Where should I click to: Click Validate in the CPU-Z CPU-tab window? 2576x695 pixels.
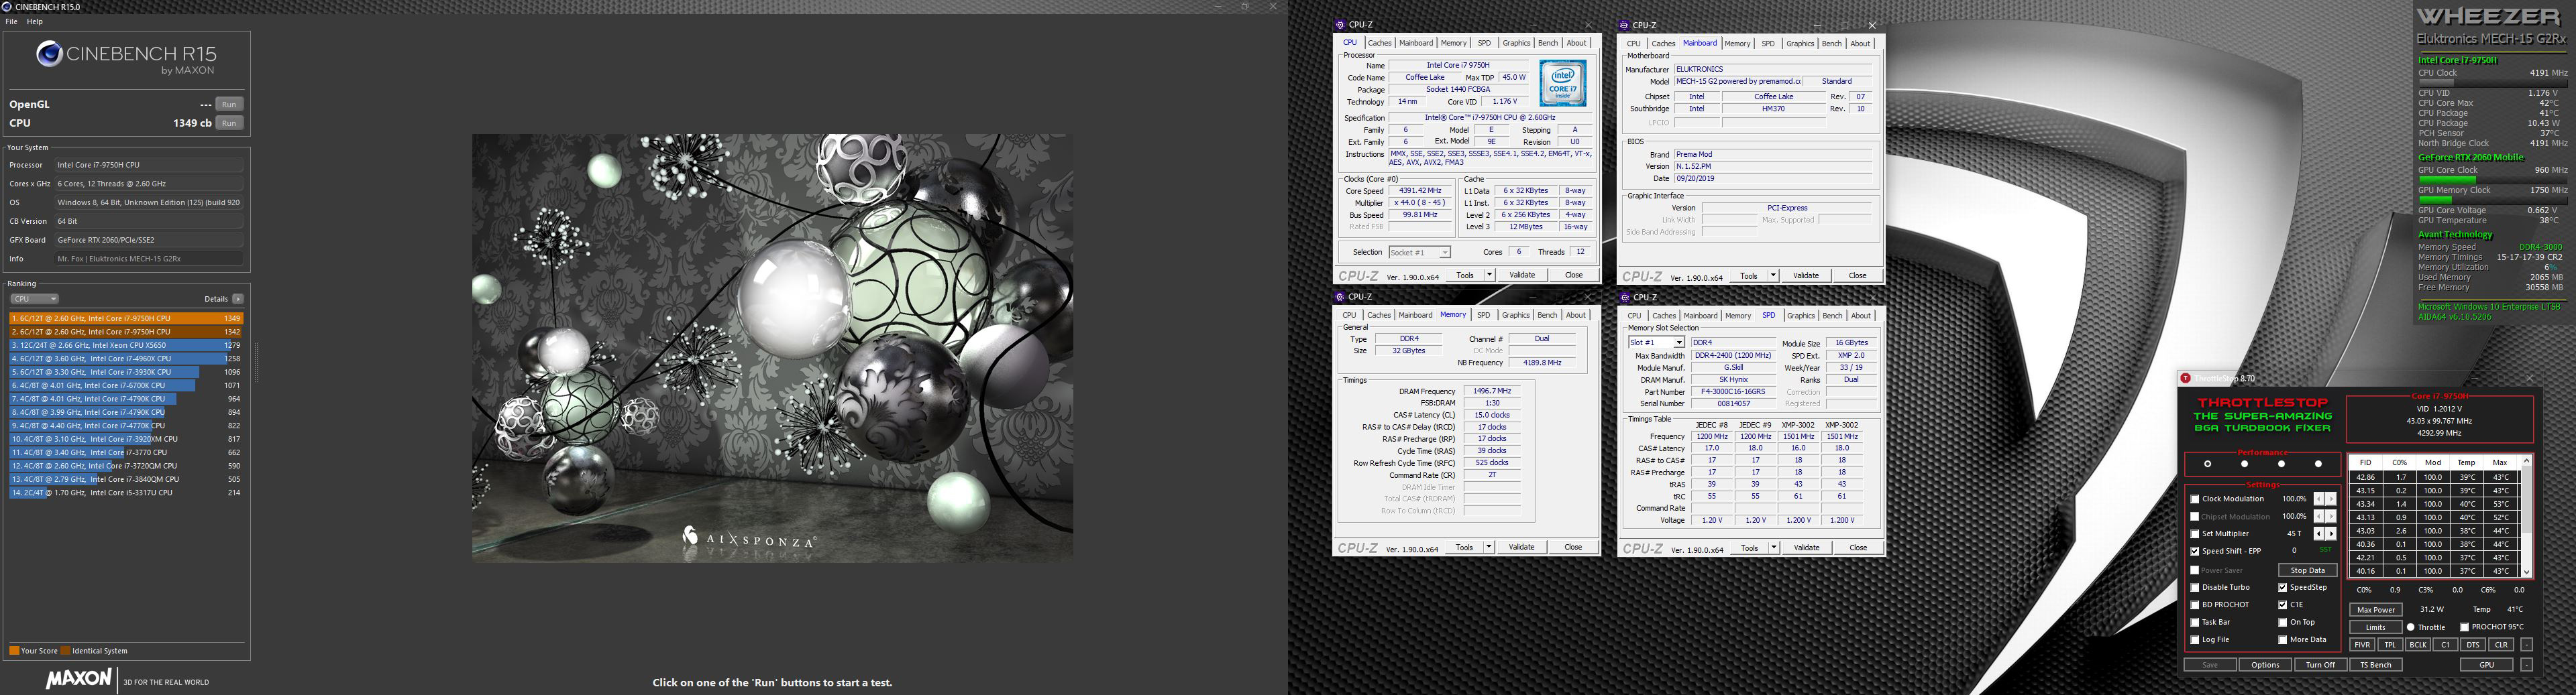tap(1522, 275)
